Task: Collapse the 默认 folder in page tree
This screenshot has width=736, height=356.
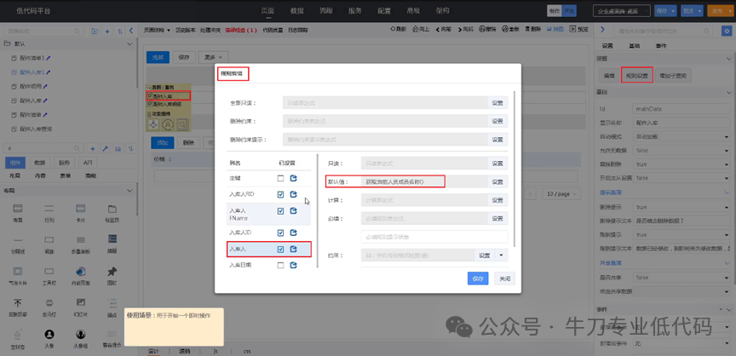Action: [130, 44]
